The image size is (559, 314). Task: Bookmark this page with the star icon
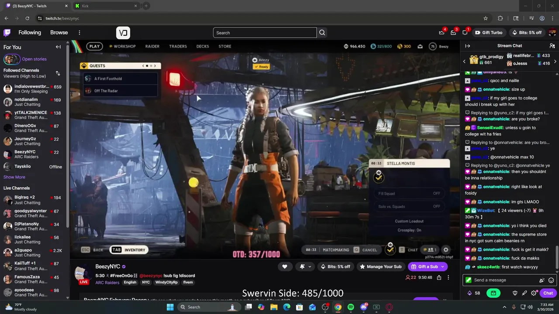[x=485, y=18]
